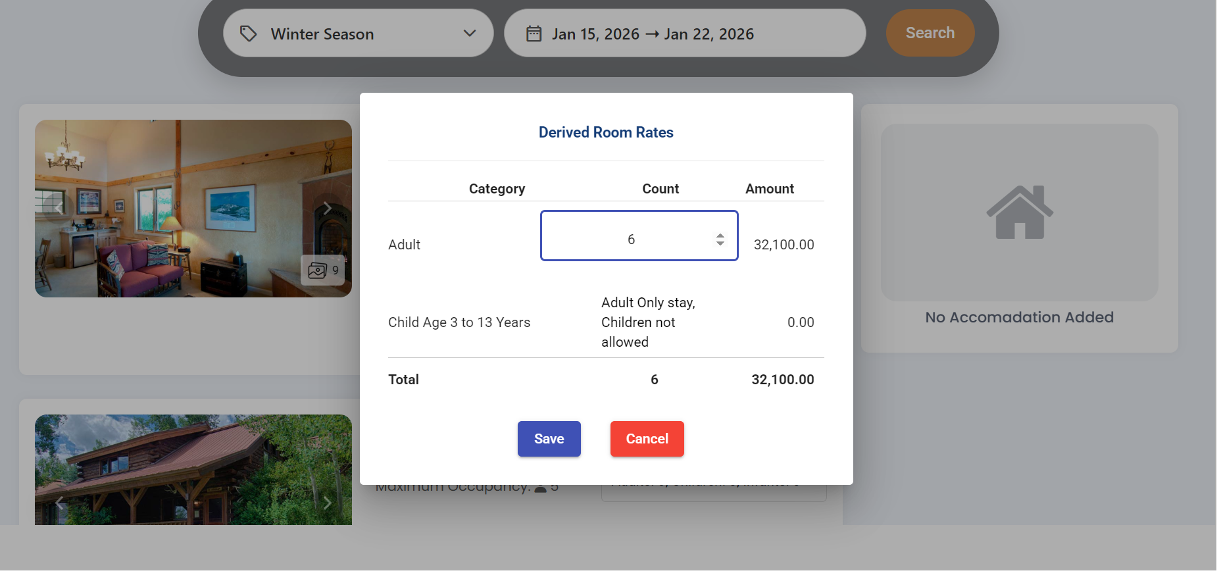This screenshot has height=579, width=1221.
Task: Cancel the Derived Room Rates dialog
Action: pyautogui.click(x=647, y=439)
